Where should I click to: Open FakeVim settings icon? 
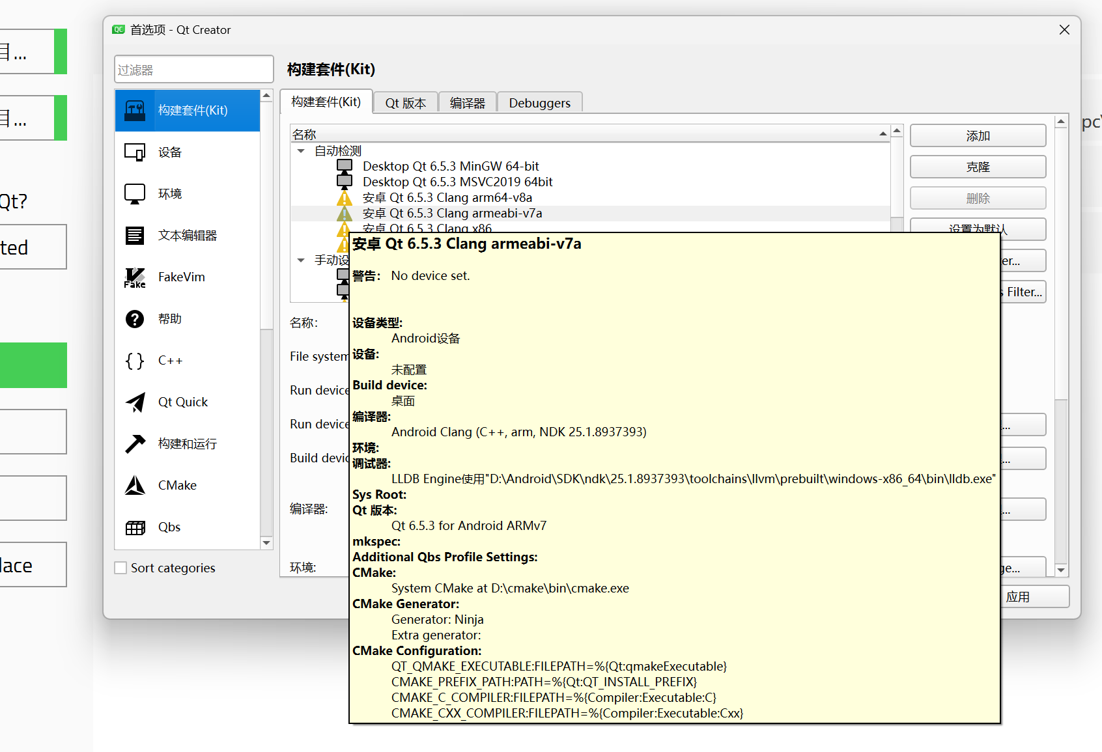pyautogui.click(x=135, y=277)
